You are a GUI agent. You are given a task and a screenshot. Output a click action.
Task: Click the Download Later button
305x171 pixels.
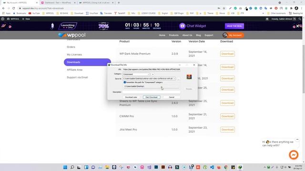click(x=131, y=97)
